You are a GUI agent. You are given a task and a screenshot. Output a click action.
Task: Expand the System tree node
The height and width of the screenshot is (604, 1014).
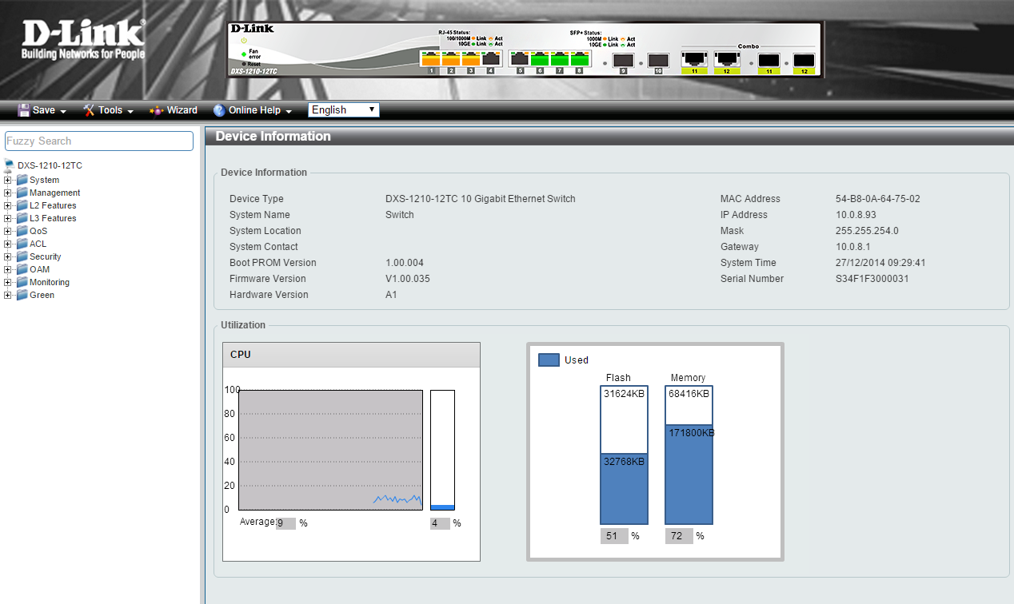click(8, 180)
